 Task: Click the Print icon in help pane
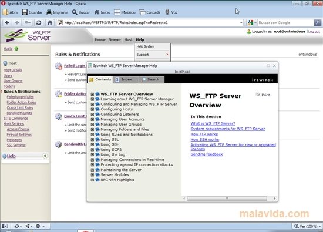[x=258, y=95]
